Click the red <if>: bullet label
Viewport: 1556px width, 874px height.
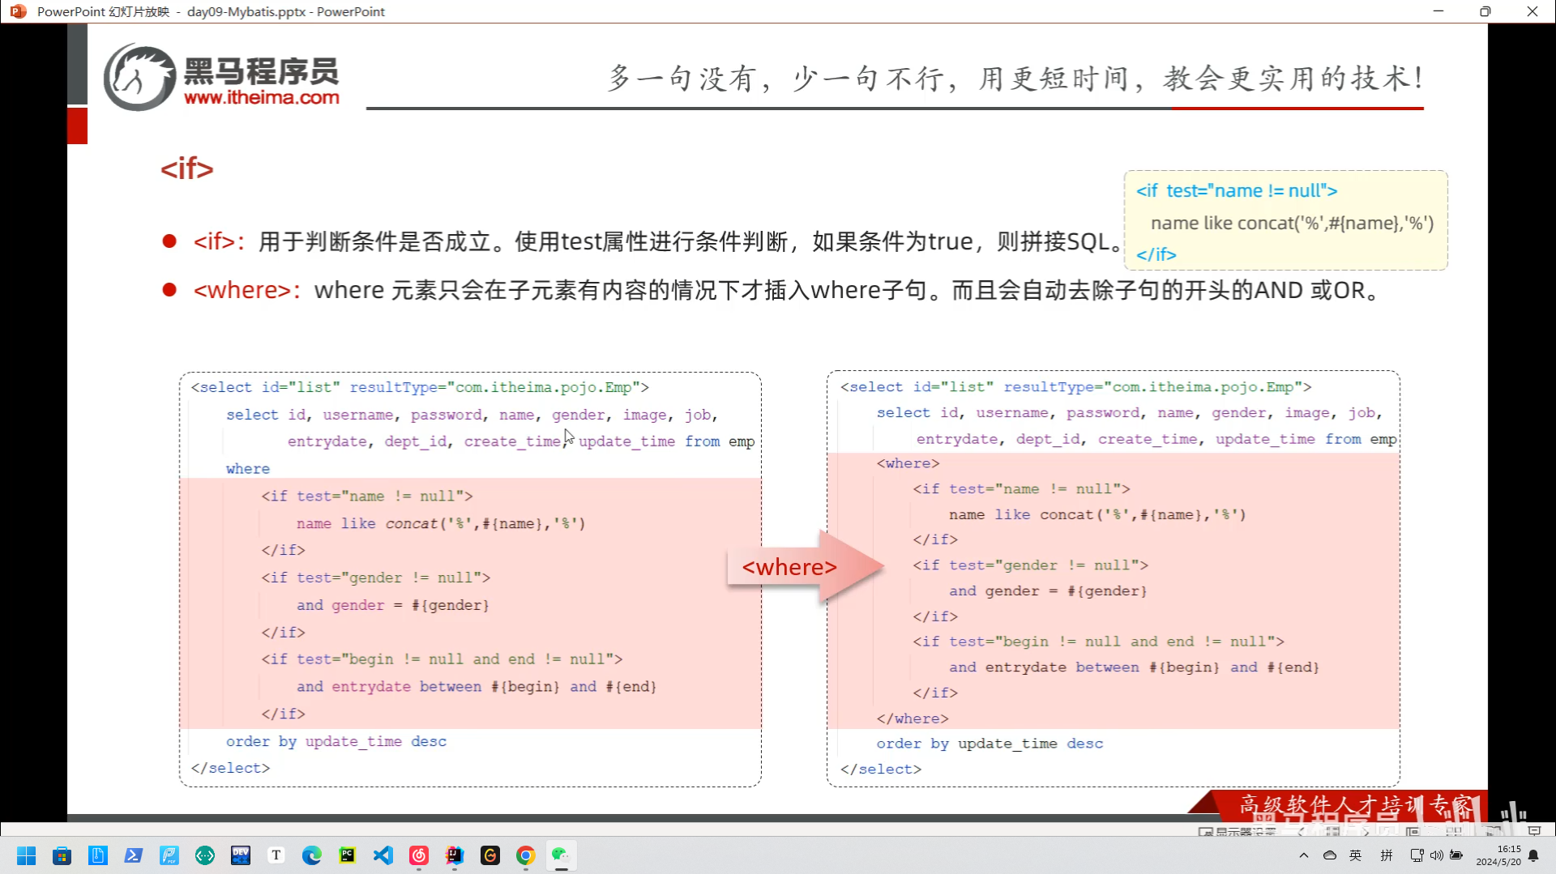(219, 241)
